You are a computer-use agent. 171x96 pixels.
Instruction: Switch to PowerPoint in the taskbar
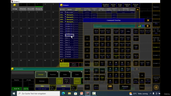[x=81, y=94]
